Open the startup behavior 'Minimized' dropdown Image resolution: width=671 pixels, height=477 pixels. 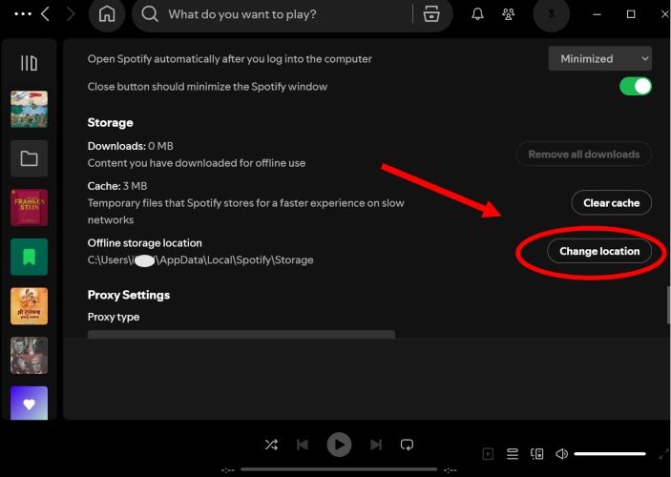pyautogui.click(x=600, y=58)
